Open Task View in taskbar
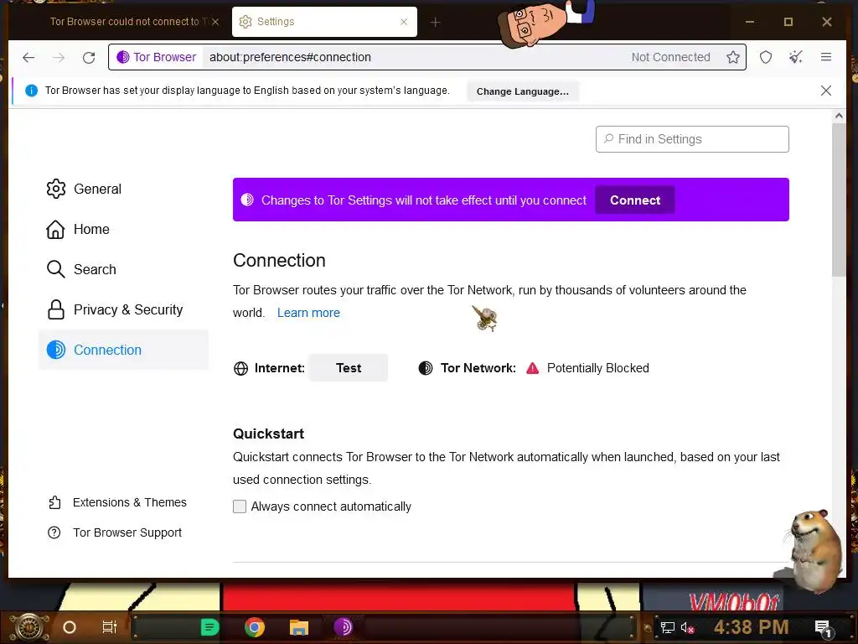The height and width of the screenshot is (644, 858). pyautogui.click(x=110, y=627)
